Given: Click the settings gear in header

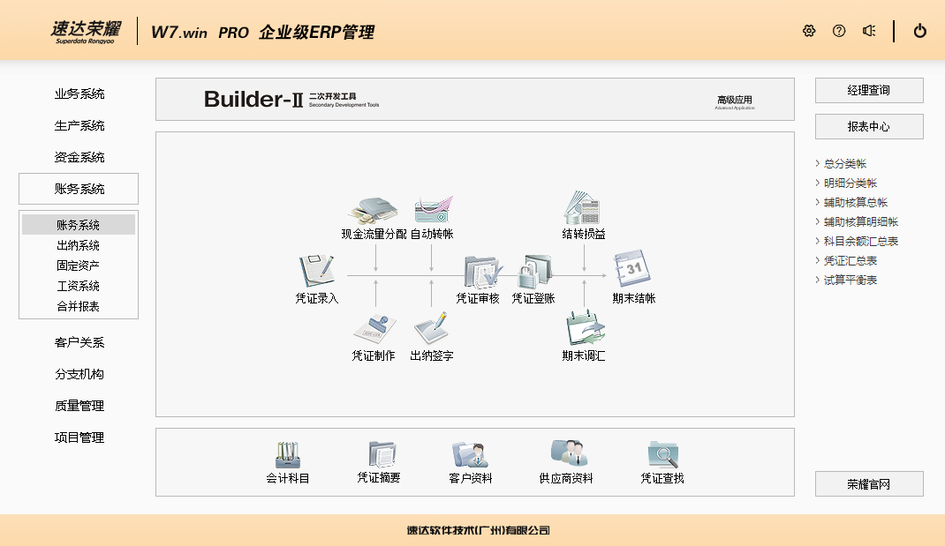Looking at the screenshot, I should click(x=809, y=31).
